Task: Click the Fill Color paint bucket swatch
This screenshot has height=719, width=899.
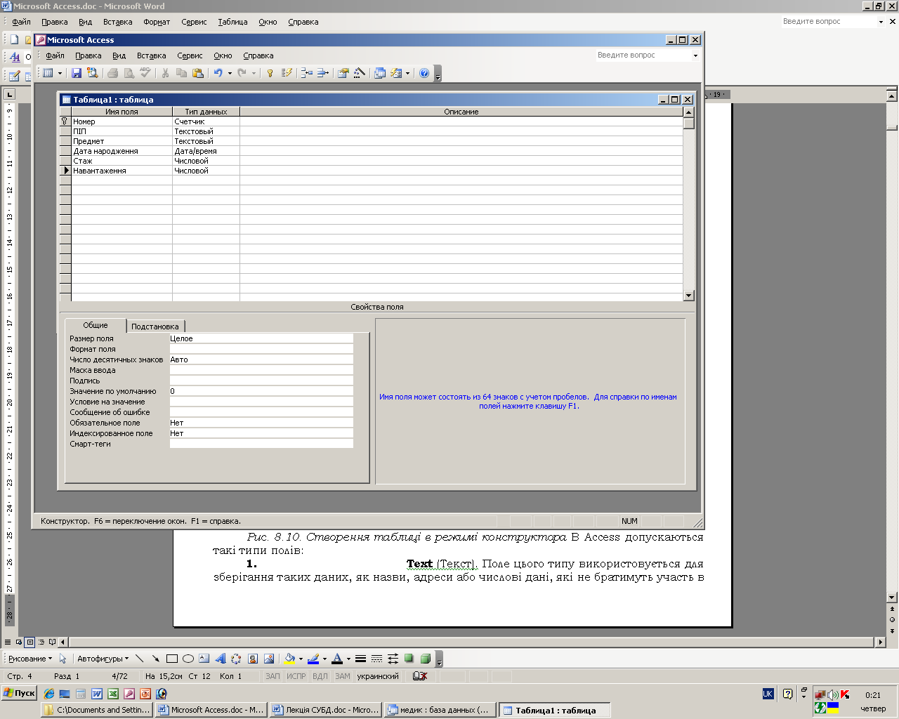Action: click(289, 659)
